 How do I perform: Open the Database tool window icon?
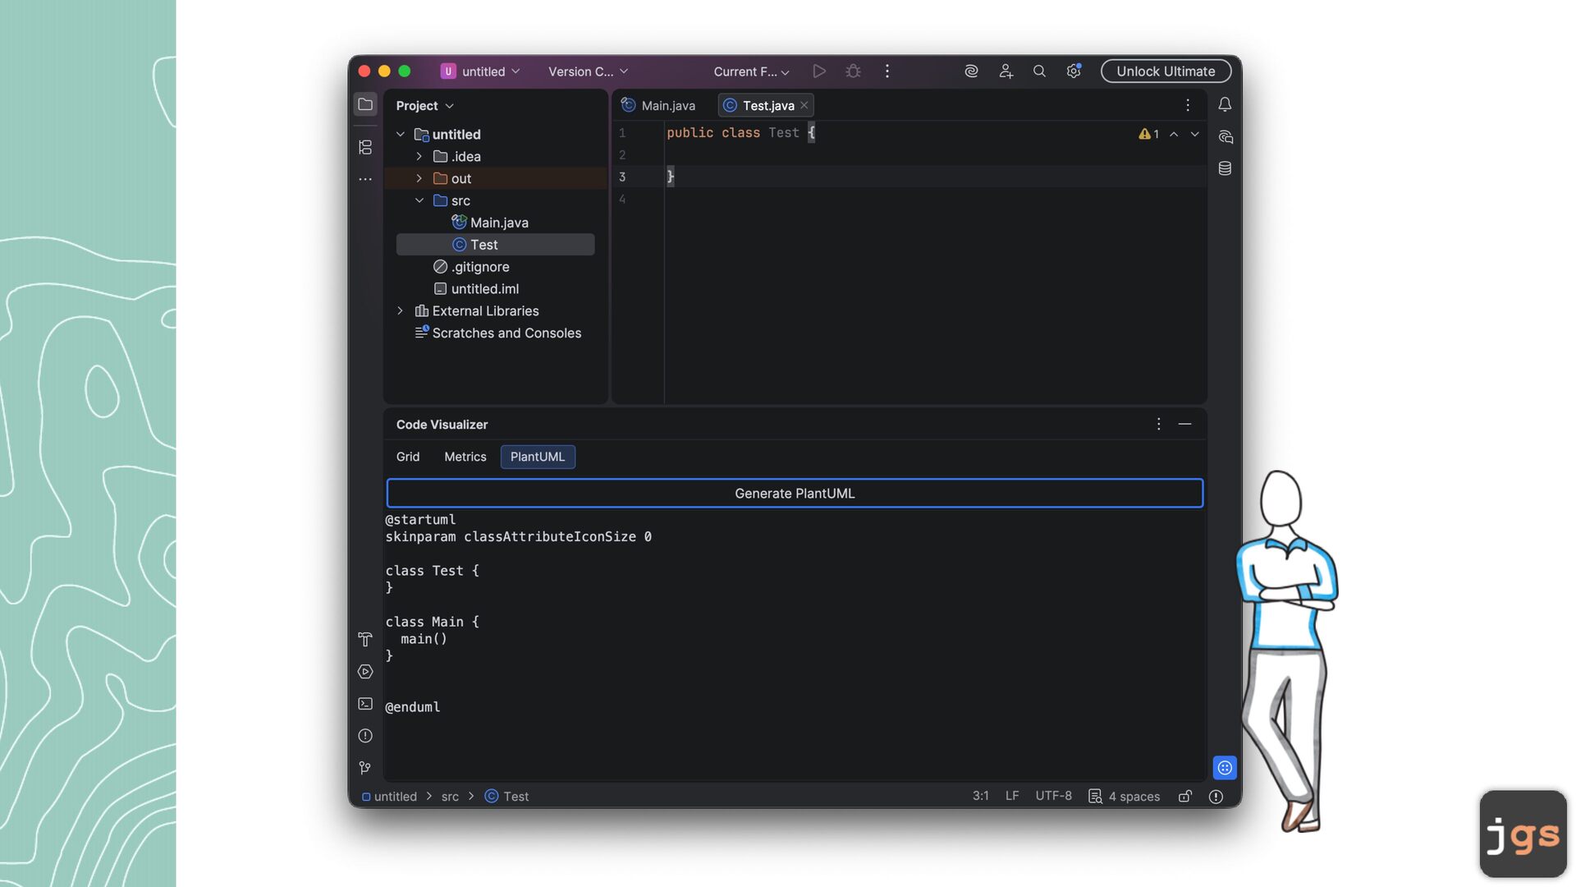[x=1225, y=168]
